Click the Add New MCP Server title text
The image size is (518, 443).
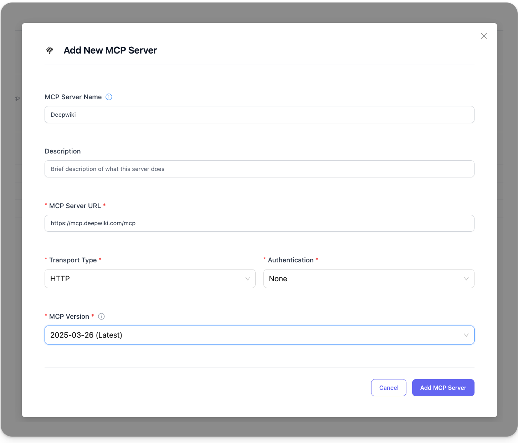(x=110, y=50)
